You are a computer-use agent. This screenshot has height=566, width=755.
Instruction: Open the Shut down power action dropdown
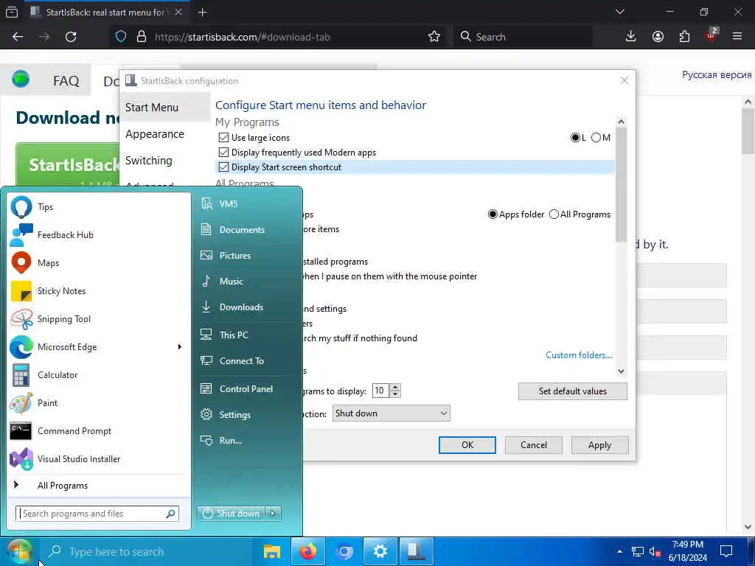click(391, 413)
